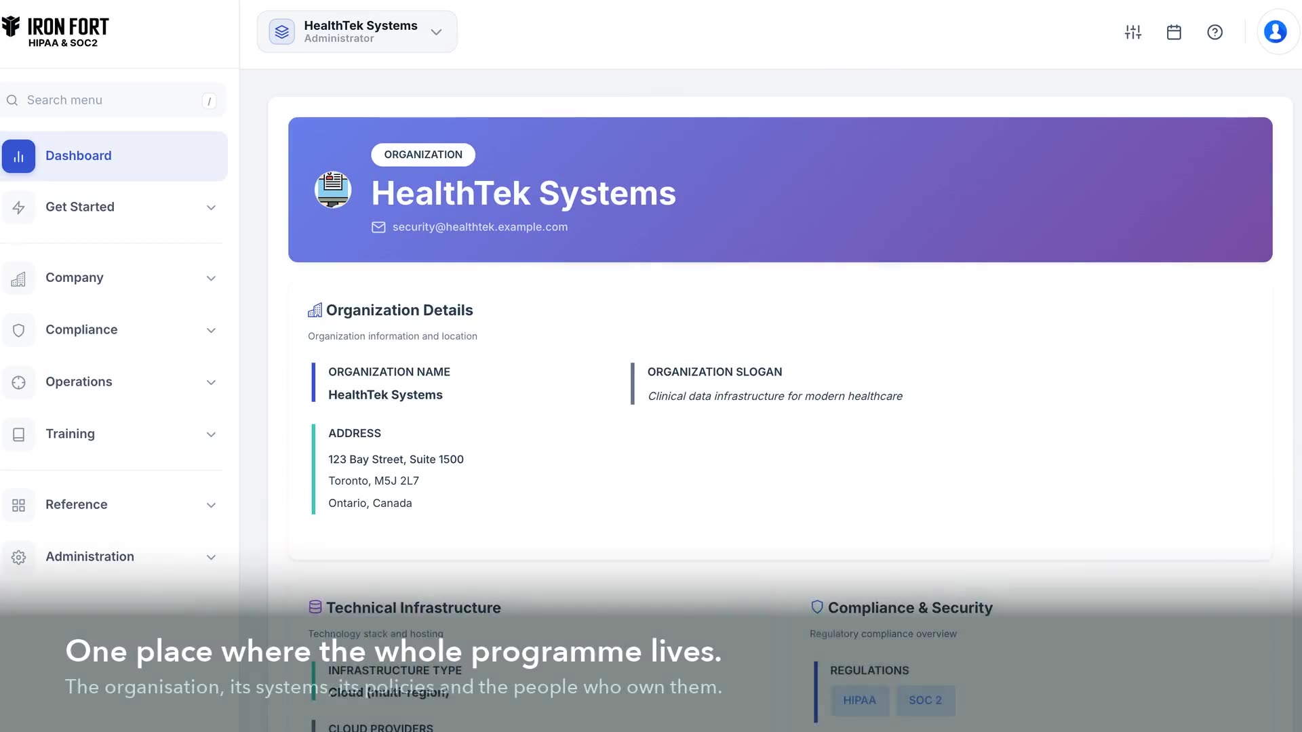Click the ADDRESS label
The height and width of the screenshot is (732, 1302).
355,434
